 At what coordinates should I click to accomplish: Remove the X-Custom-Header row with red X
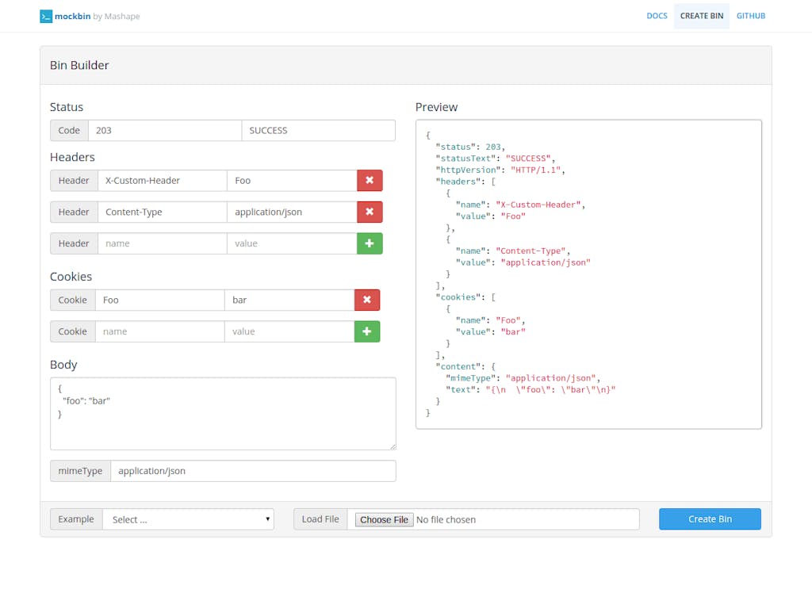(x=370, y=181)
